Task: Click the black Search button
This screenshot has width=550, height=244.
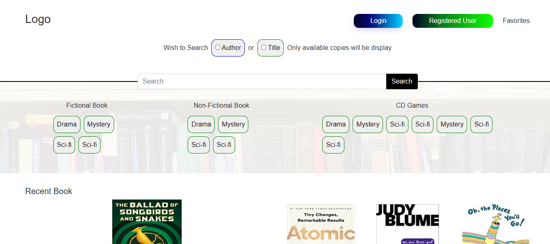Action: pos(402,81)
